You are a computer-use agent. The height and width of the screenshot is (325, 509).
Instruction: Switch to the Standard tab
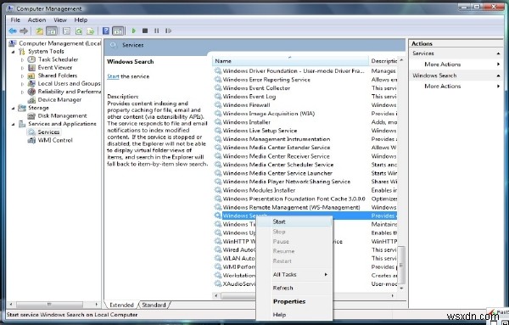(154, 305)
